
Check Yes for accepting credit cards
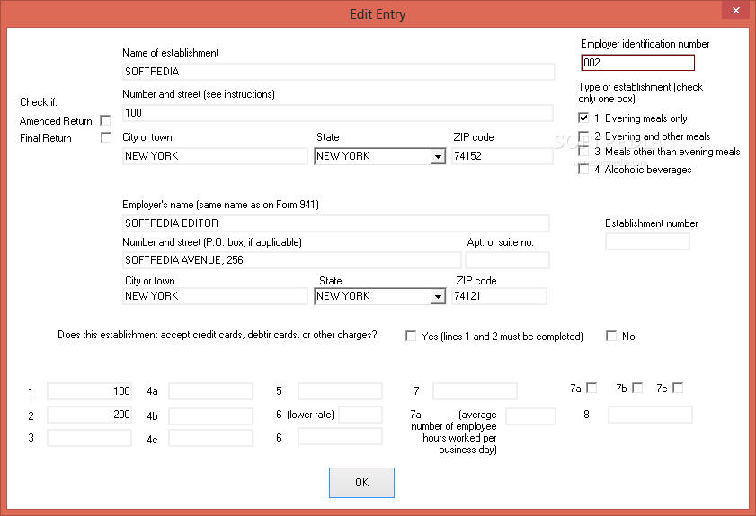point(411,336)
